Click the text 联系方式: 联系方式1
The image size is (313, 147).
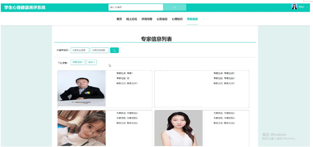pyautogui.click(x=127, y=83)
